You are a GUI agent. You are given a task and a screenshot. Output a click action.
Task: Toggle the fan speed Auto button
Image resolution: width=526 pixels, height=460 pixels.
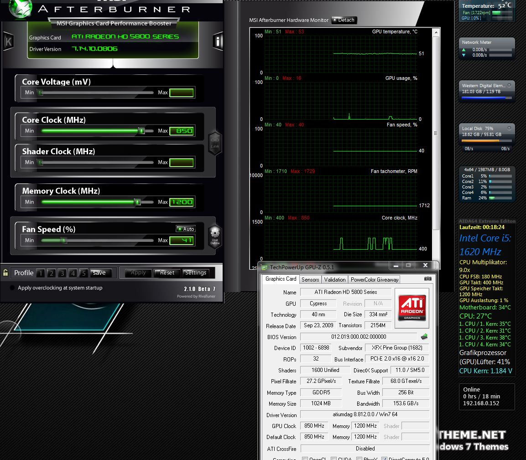coord(186,229)
